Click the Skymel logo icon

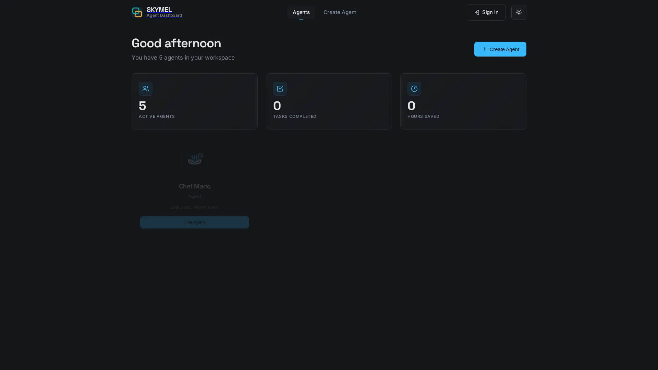point(137,12)
